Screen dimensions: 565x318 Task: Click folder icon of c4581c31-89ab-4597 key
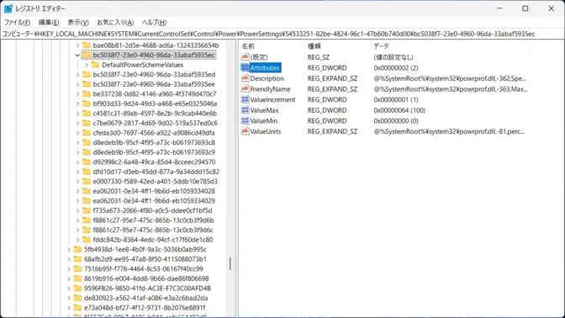[87, 114]
